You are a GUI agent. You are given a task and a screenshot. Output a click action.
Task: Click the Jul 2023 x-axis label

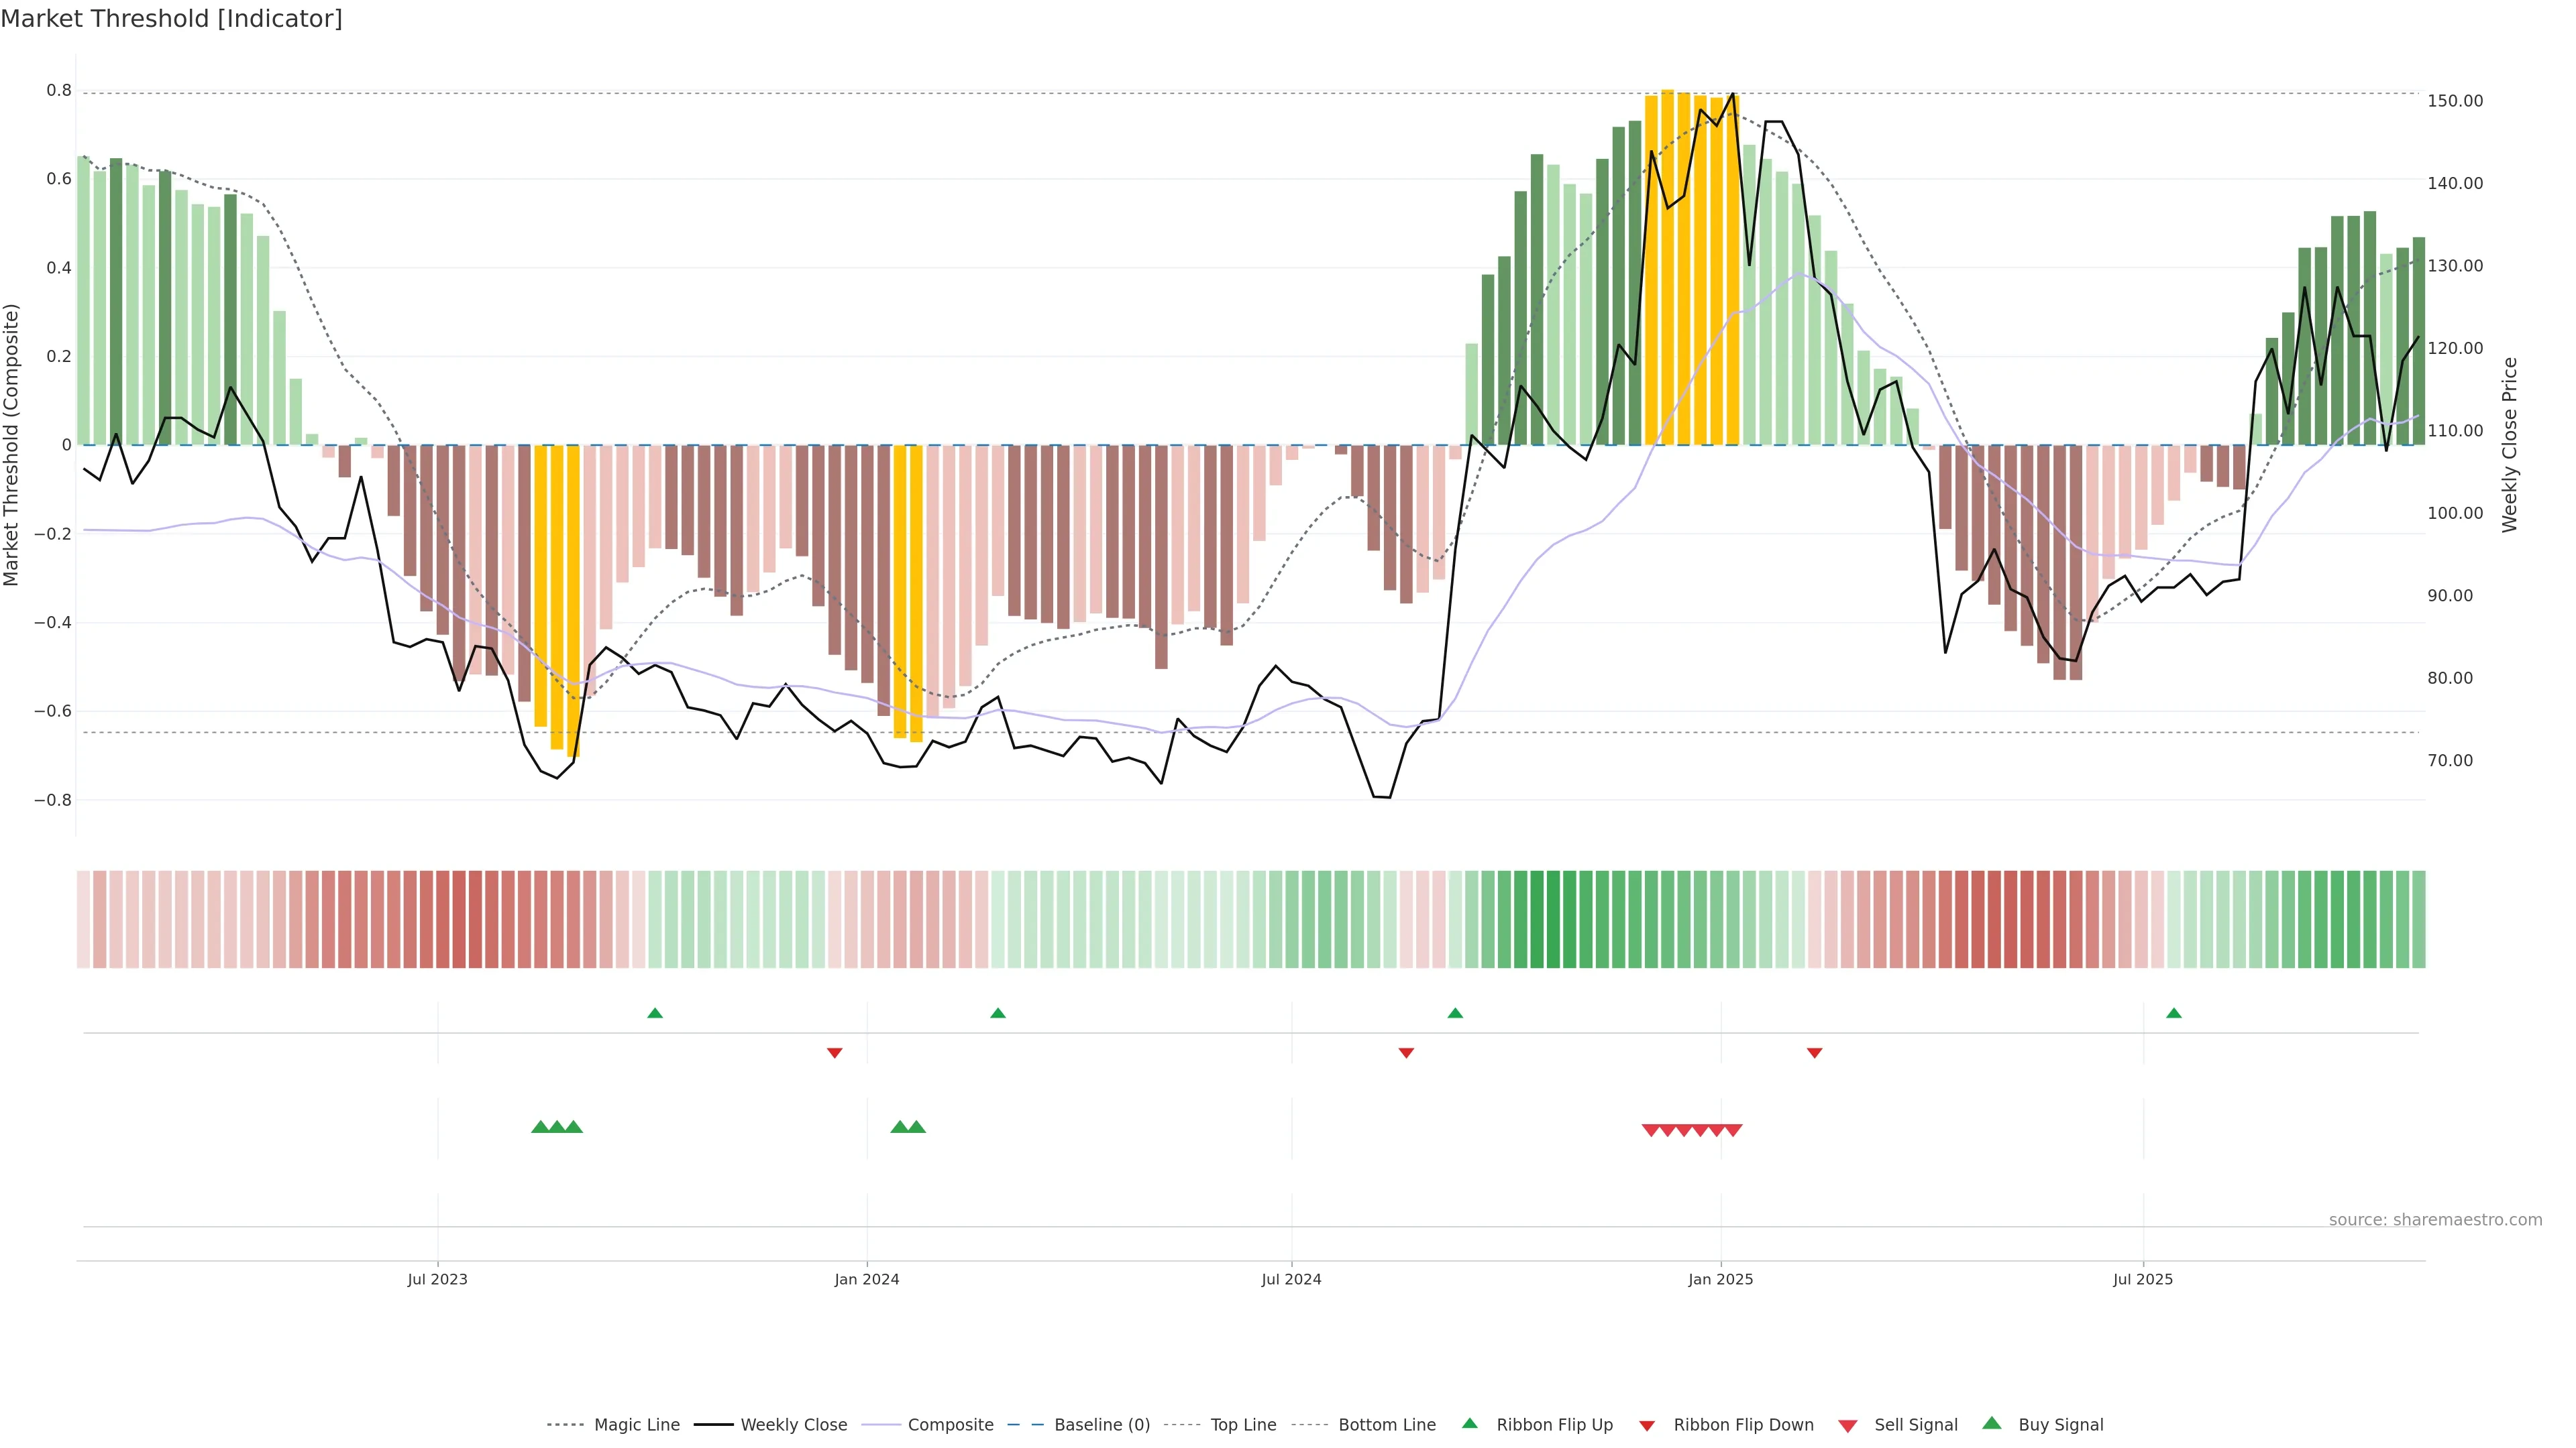pyautogui.click(x=437, y=1279)
